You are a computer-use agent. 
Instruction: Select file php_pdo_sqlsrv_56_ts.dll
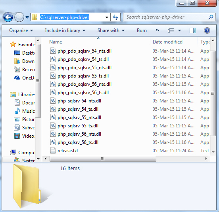coord(83,93)
